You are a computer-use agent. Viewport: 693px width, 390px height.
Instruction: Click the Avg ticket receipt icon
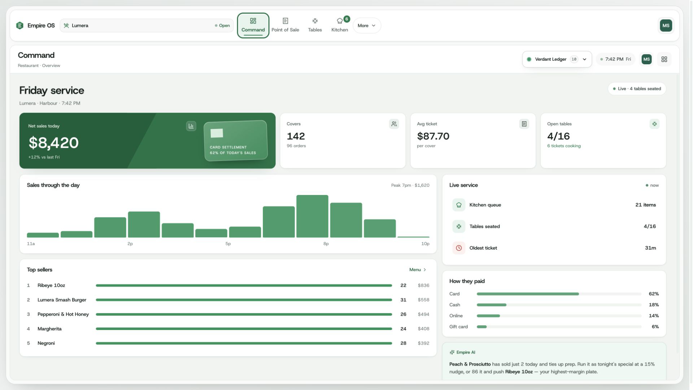pos(524,124)
